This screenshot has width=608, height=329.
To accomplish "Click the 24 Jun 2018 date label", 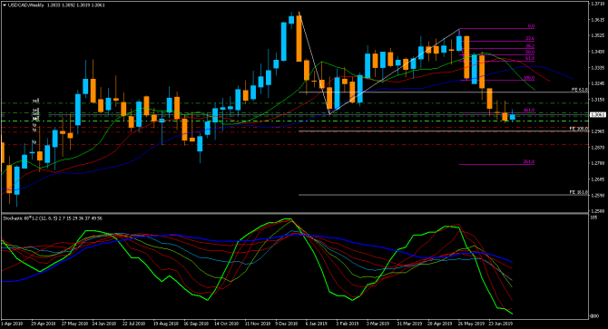I will point(104,324).
